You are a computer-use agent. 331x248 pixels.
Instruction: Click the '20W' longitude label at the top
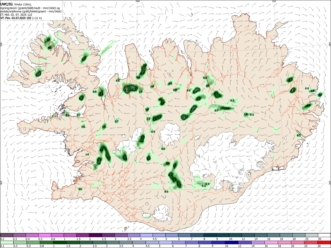point(138,1)
